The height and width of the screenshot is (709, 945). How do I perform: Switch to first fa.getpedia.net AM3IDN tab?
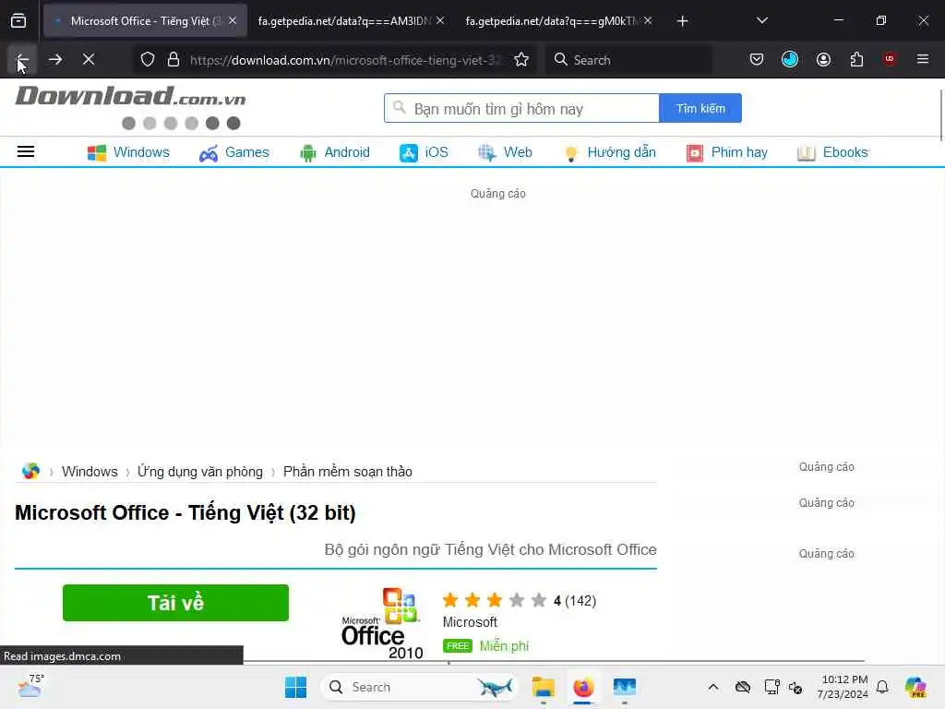pos(344,21)
